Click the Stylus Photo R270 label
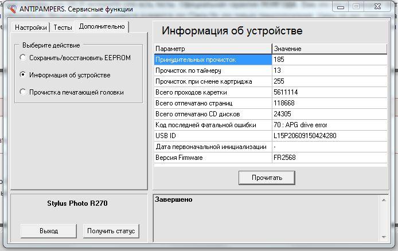 [x=77, y=203]
